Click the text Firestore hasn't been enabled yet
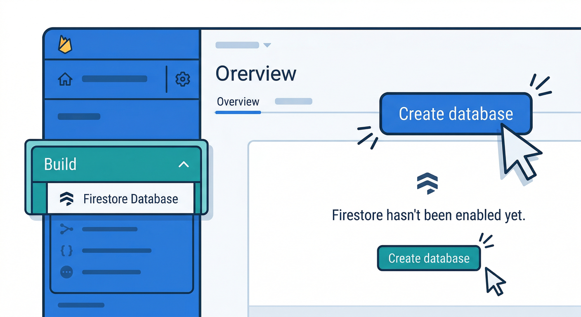The image size is (581, 317). click(x=428, y=215)
